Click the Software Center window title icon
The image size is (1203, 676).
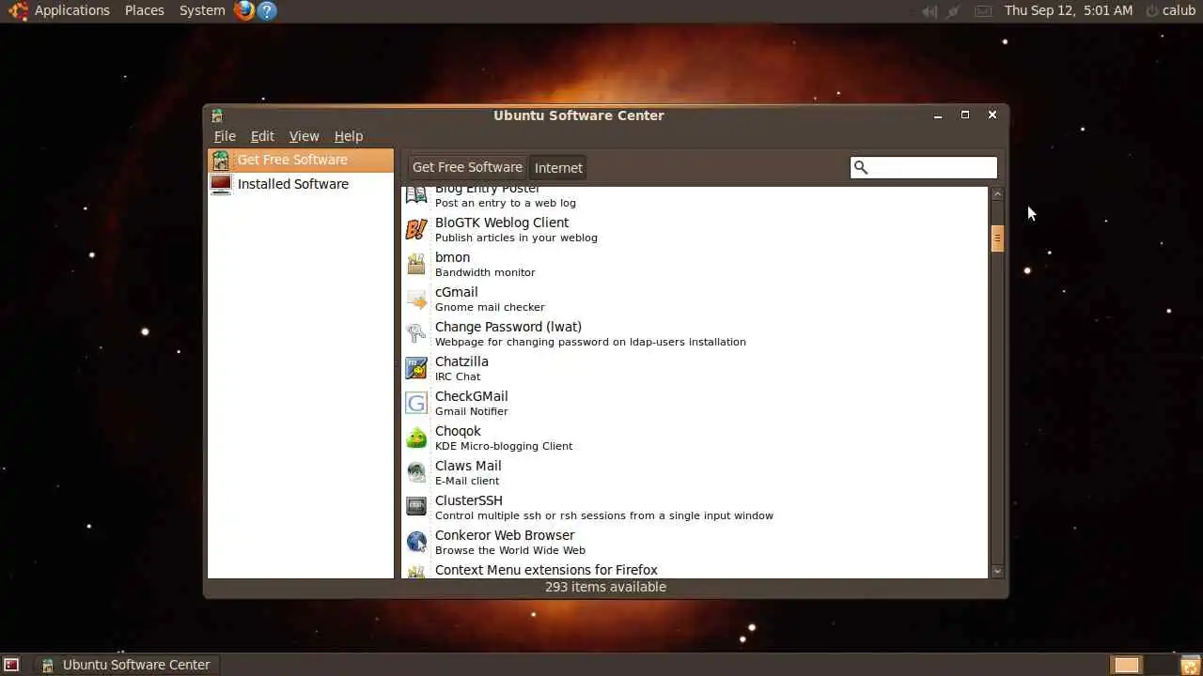click(x=217, y=115)
